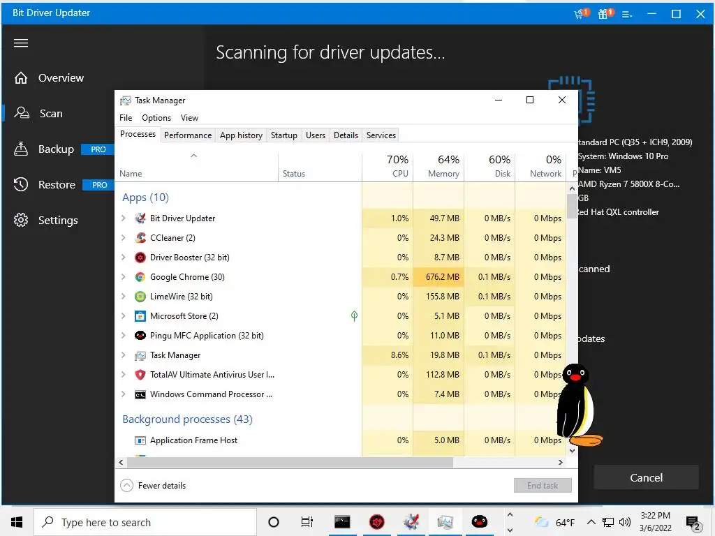
Task: Click the Pingu MFC Application process icon
Action: pyautogui.click(x=140, y=336)
